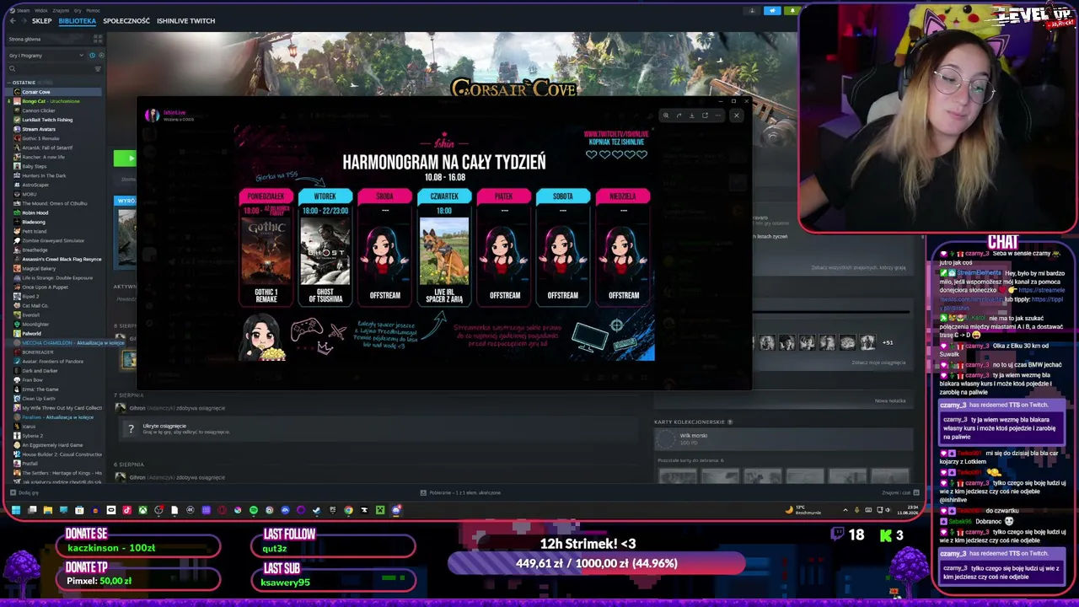
Task: Open weather widget on taskbar
Action: pos(802,510)
